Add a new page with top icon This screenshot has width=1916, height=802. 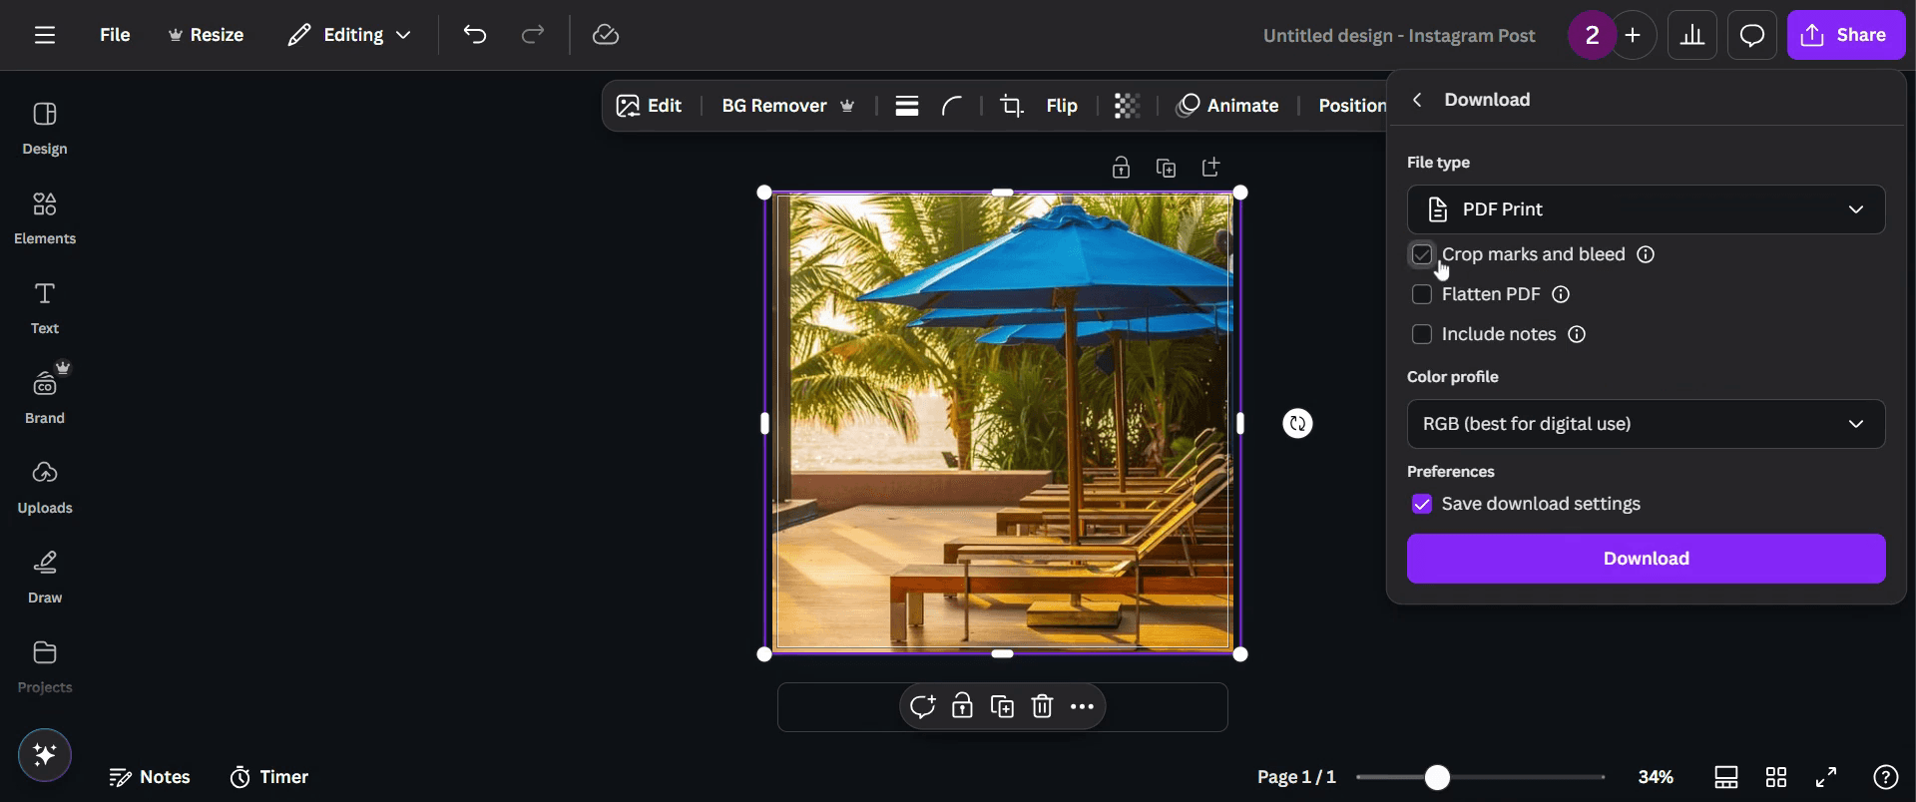click(x=1210, y=168)
